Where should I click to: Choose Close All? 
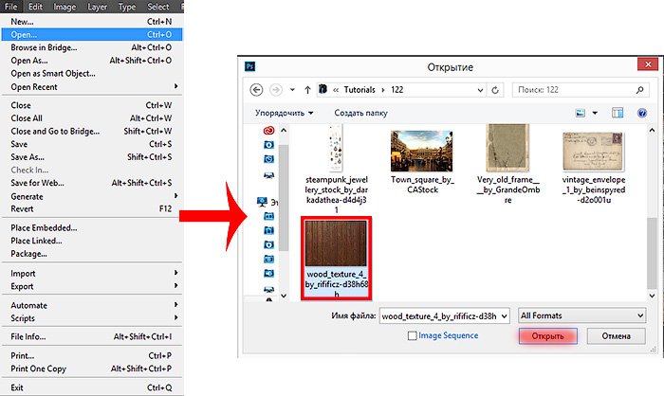coord(91,118)
